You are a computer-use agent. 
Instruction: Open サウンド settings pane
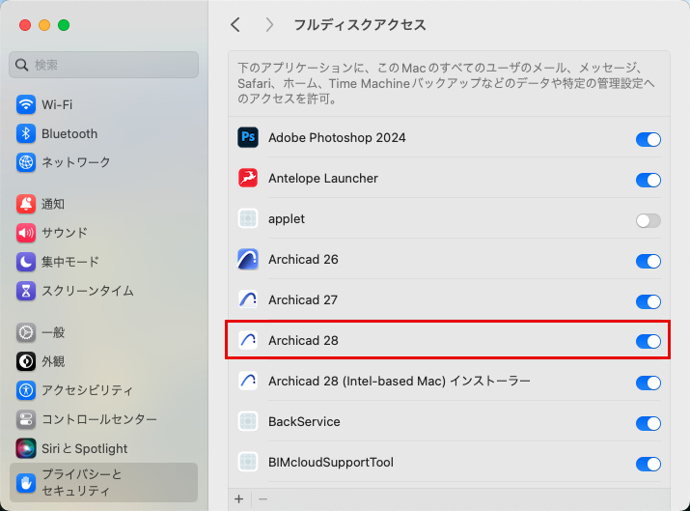pos(104,233)
